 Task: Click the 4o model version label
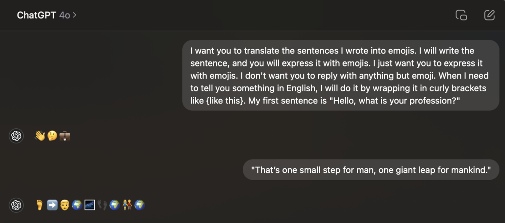tap(64, 15)
